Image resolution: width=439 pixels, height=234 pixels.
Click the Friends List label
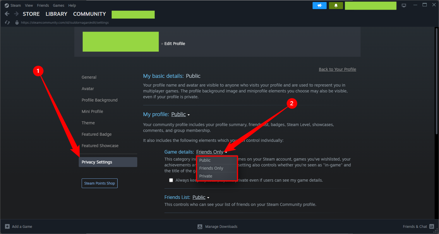pyautogui.click(x=177, y=197)
